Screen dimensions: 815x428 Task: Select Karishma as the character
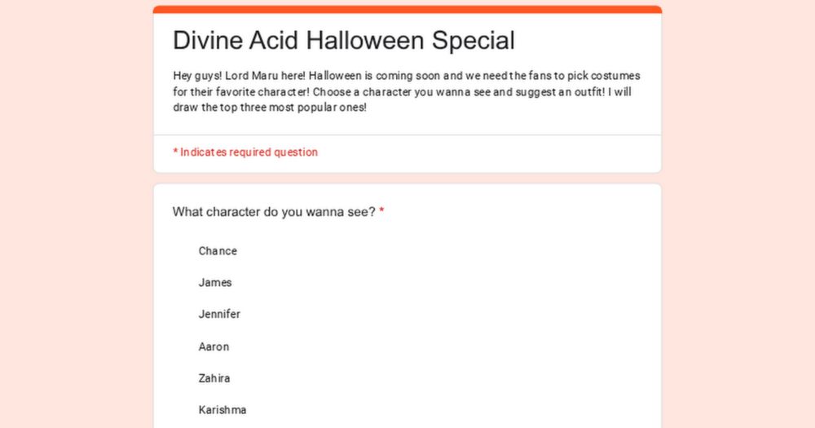[x=222, y=410]
